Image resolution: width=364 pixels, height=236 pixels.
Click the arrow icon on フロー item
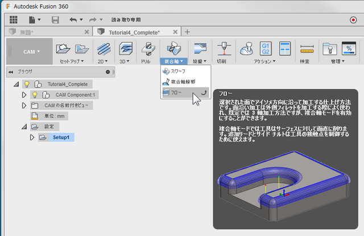(x=204, y=93)
